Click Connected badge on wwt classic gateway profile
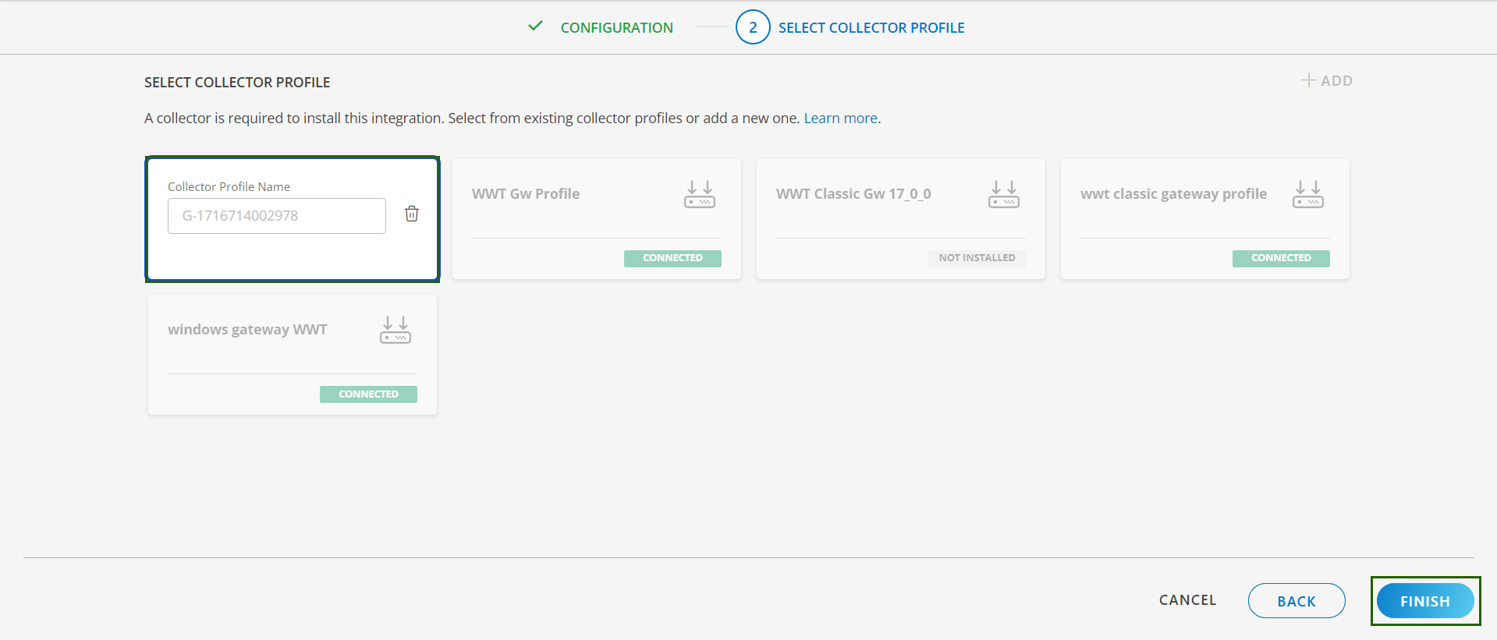Viewport: 1497px width, 640px height. 1280,258
